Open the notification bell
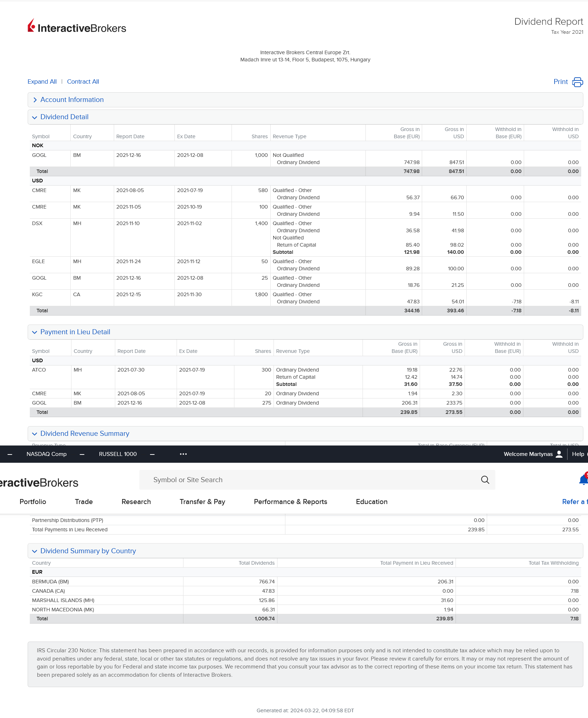 [584, 479]
